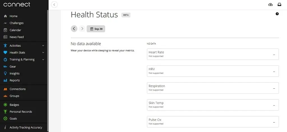287x132 pixels.
Task: Go to the previous day arrow
Action: pos(74,29)
